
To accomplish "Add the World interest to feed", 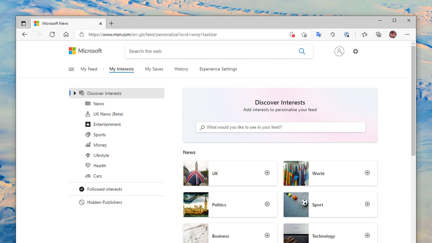I will point(367,173).
